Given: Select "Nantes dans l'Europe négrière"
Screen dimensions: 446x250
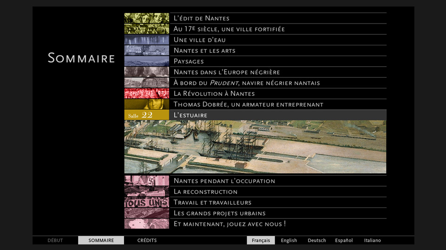Looking at the screenshot, I should point(278,72).
